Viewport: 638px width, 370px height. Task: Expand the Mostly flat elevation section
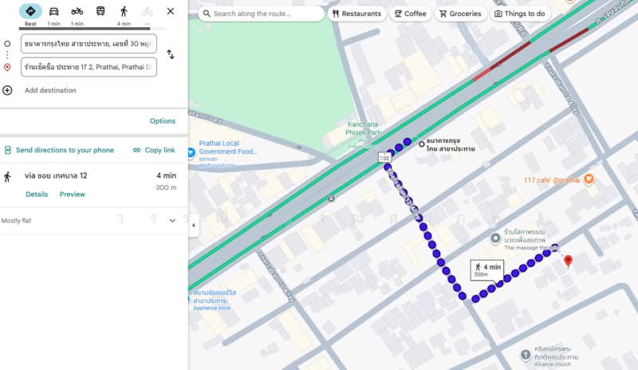172,221
